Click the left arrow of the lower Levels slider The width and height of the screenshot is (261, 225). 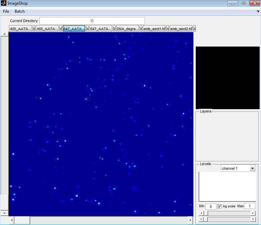click(201, 219)
